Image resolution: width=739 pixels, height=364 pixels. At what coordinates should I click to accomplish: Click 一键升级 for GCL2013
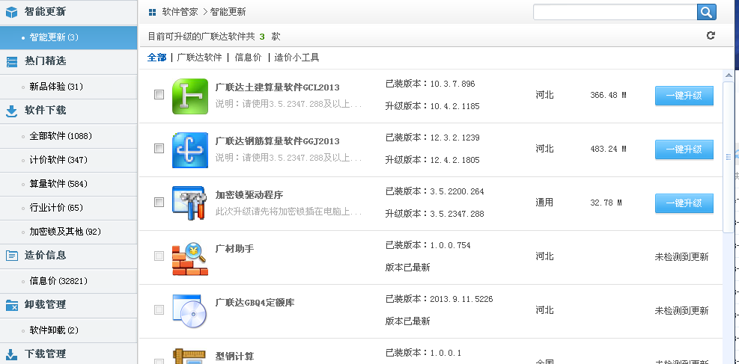point(684,96)
